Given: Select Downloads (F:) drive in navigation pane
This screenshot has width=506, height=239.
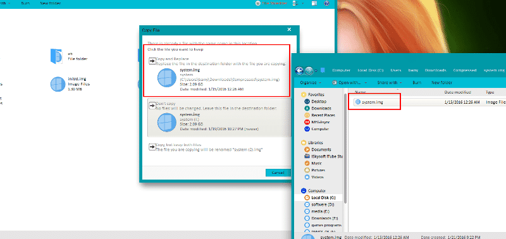Looking at the screenshot, I should pyautogui.click(x=324, y=218).
